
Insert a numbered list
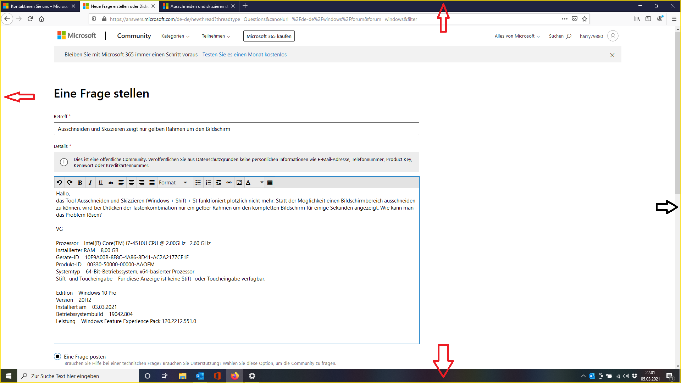pyautogui.click(x=208, y=183)
